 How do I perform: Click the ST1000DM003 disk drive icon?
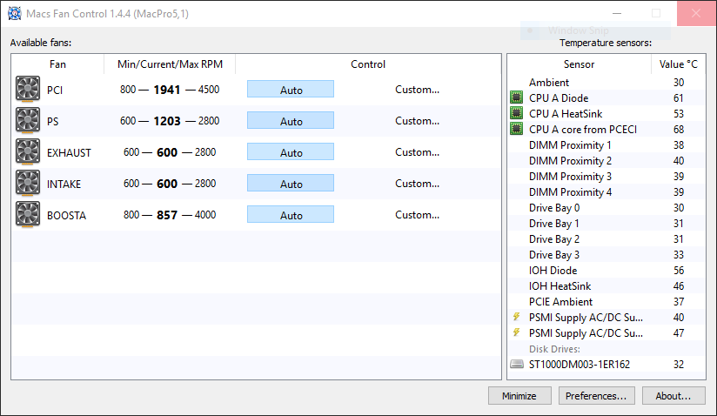(x=517, y=365)
